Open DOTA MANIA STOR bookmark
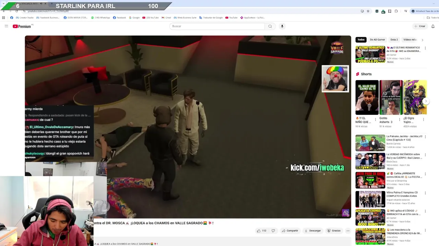 pyautogui.click(x=76, y=18)
